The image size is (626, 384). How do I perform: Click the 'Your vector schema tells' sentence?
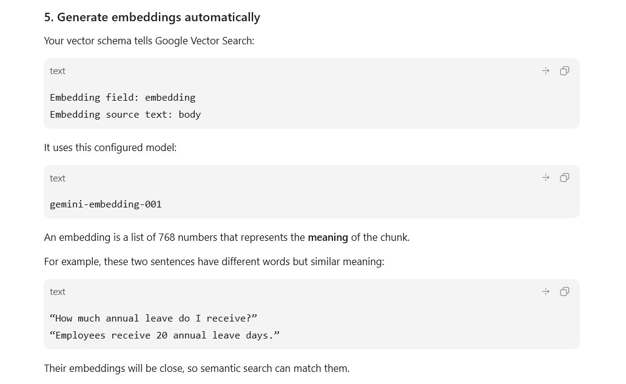pyautogui.click(x=149, y=41)
